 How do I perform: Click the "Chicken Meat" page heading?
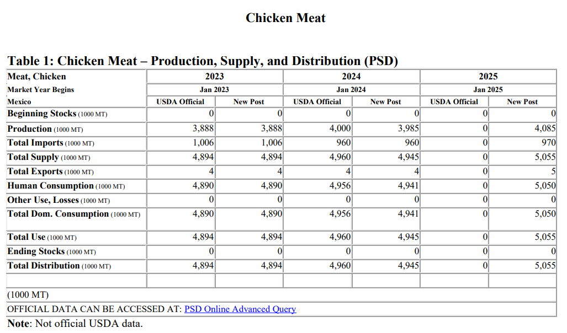click(285, 18)
